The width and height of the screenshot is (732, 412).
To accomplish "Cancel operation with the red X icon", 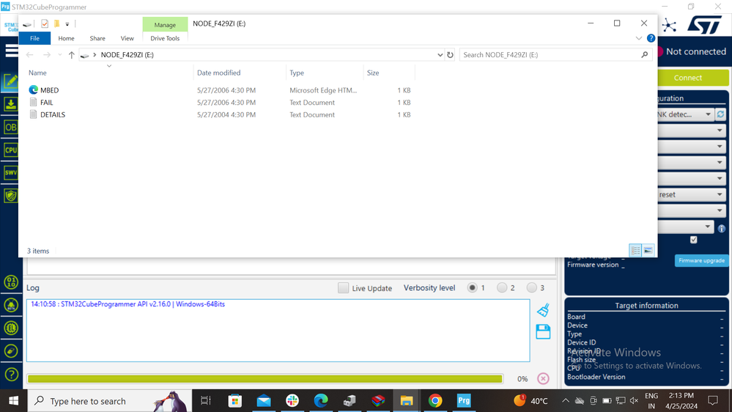I will click(x=543, y=379).
